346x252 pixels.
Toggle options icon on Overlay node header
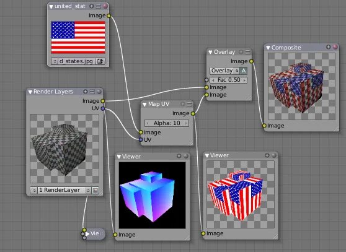tap(248, 52)
